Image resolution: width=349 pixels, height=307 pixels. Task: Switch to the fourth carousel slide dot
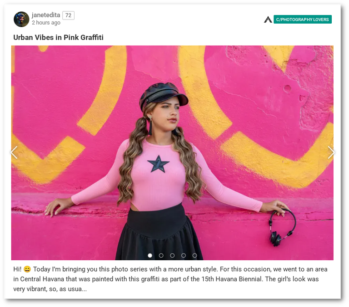(x=184, y=255)
